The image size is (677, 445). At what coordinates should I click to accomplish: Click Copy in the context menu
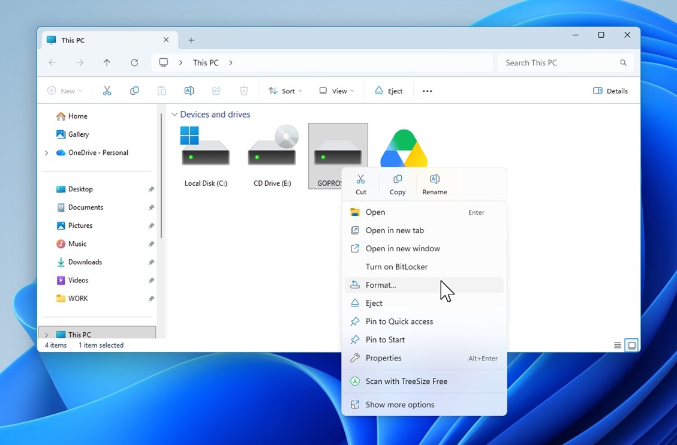pyautogui.click(x=398, y=184)
